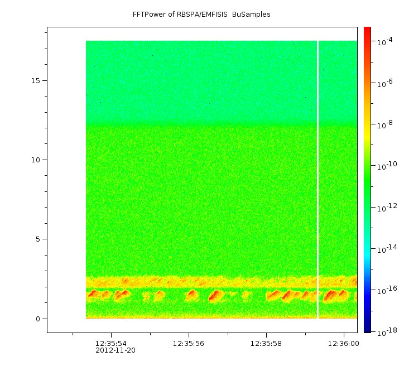
Task: Select the red top end of the color bar
Action: point(367,30)
